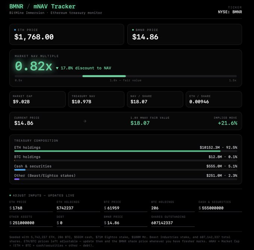Click the $10152.3M · 92.5% value

(219, 147)
